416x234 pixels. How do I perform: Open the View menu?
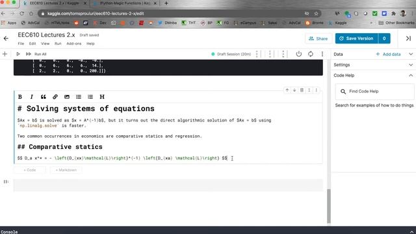click(45, 44)
